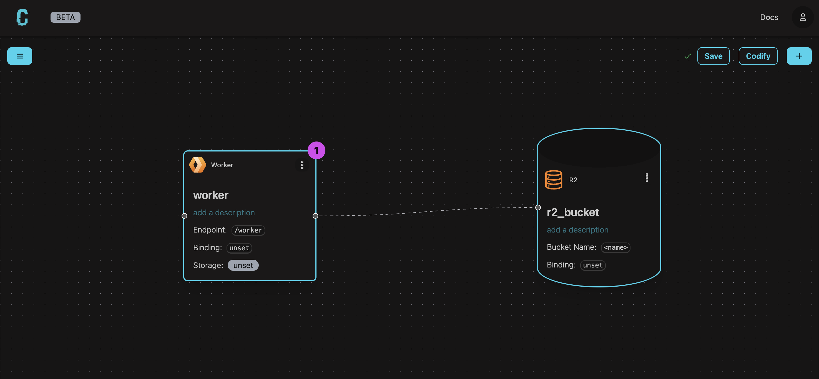Click the unset Binding badge on worker
The image size is (819, 379).
(239, 248)
